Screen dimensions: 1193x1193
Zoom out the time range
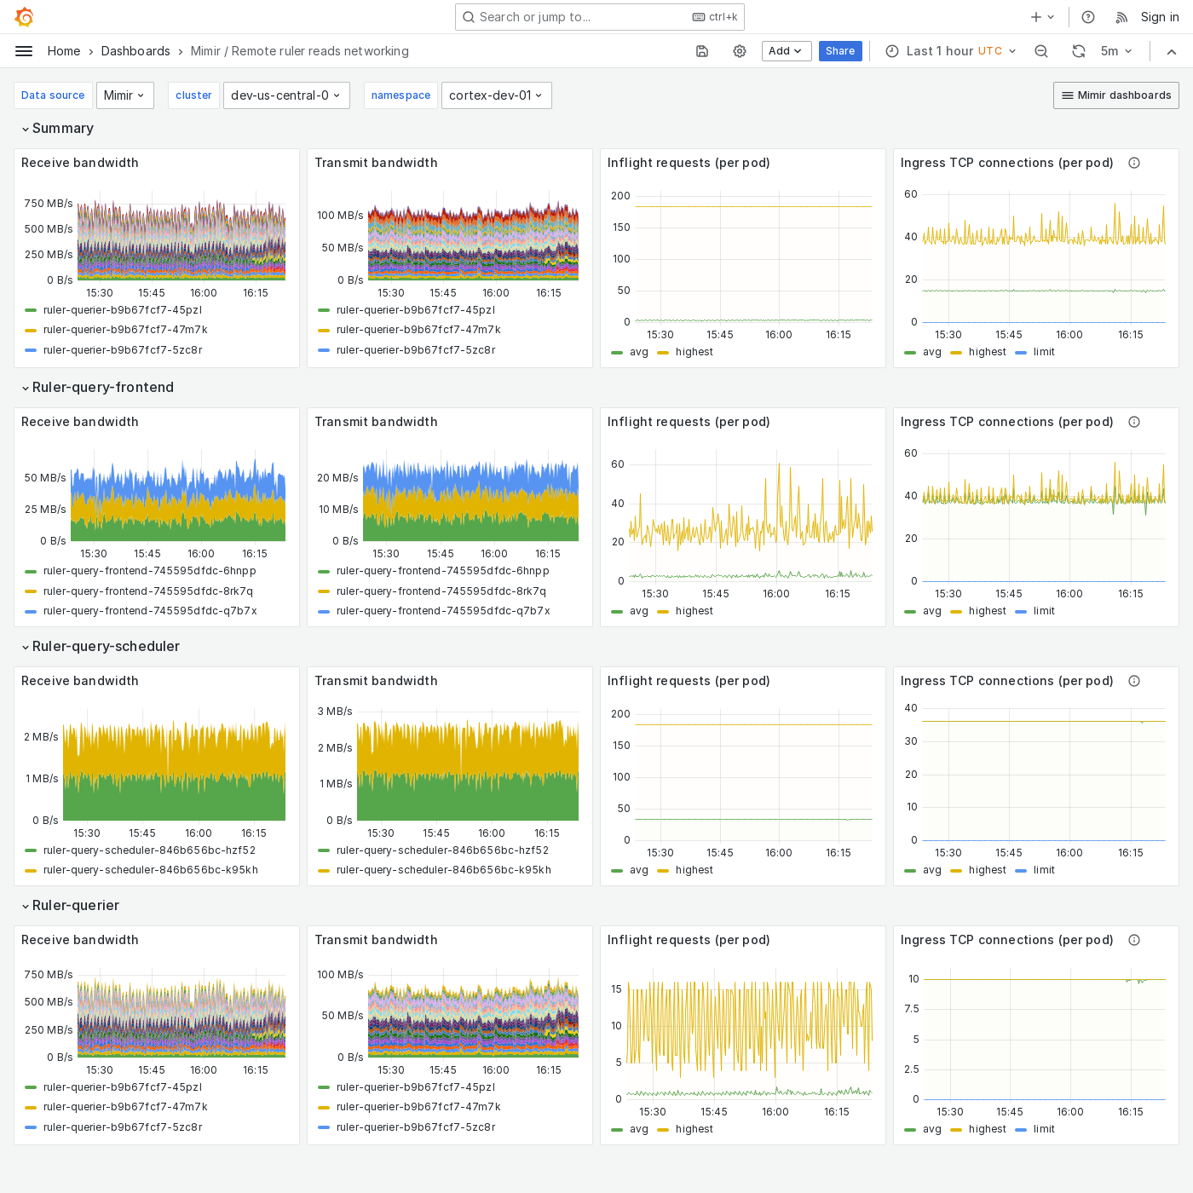pyautogui.click(x=1040, y=51)
